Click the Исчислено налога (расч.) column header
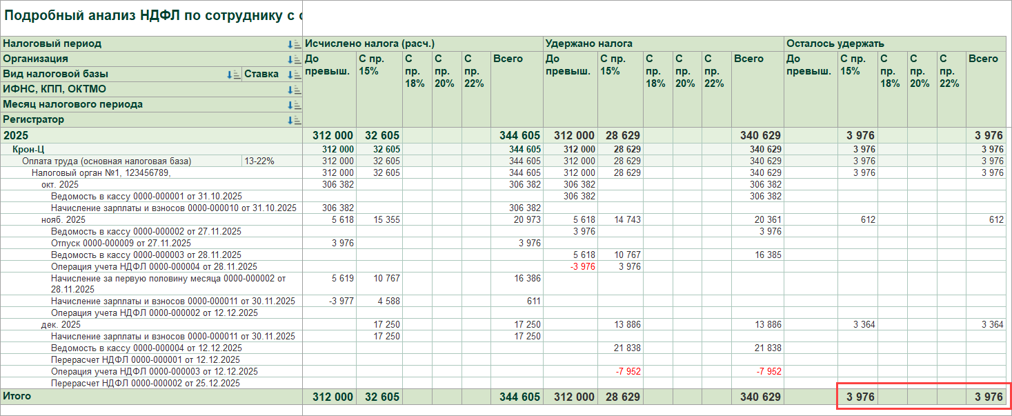The height and width of the screenshot is (416, 1012). pyautogui.click(x=423, y=43)
